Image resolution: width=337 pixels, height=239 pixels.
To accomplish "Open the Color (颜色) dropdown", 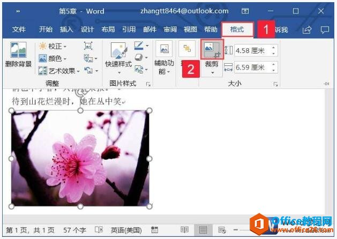I will point(53,58).
